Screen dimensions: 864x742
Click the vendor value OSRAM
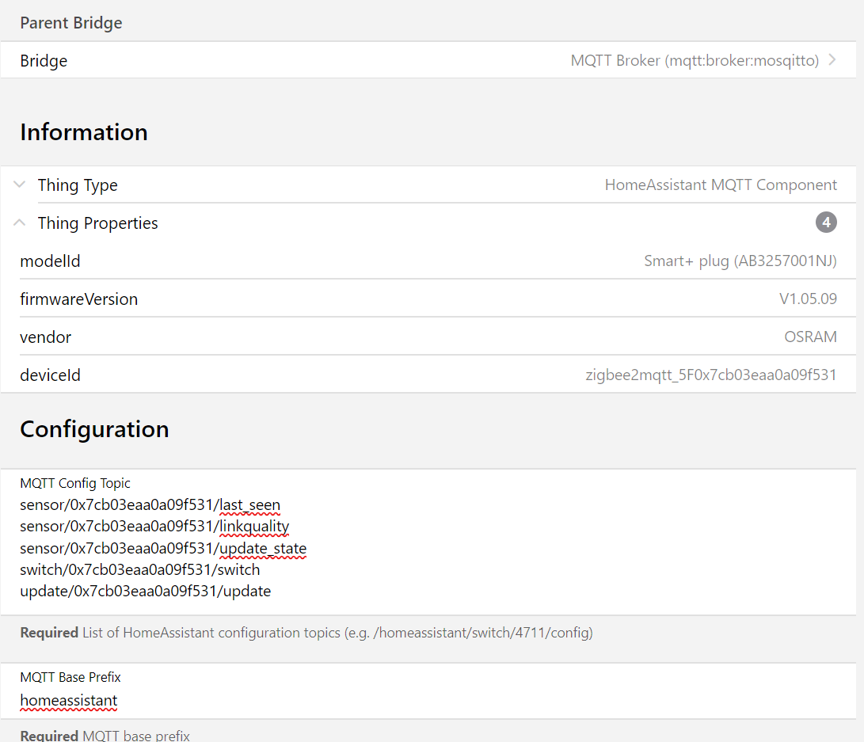coord(810,337)
